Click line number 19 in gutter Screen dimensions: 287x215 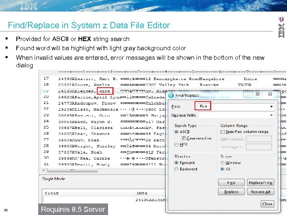[46, 91]
